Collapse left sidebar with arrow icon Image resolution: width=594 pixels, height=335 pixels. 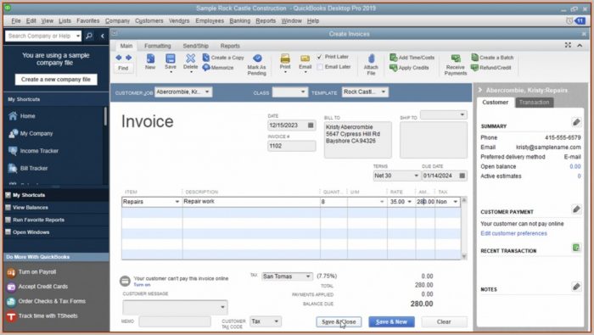[x=103, y=36]
